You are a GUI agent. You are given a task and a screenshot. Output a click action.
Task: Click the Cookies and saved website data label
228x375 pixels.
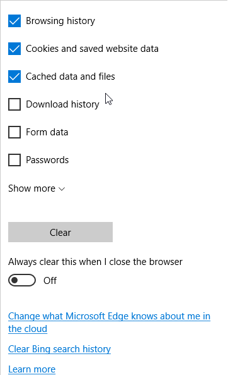92,49
